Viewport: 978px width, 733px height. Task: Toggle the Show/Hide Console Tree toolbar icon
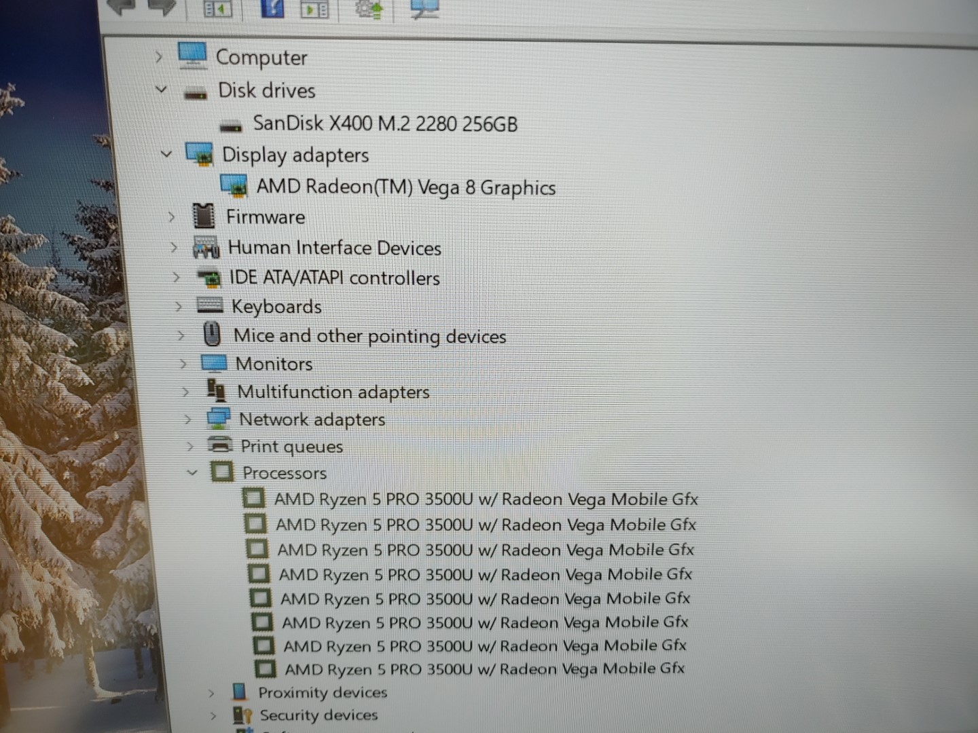click(218, 7)
